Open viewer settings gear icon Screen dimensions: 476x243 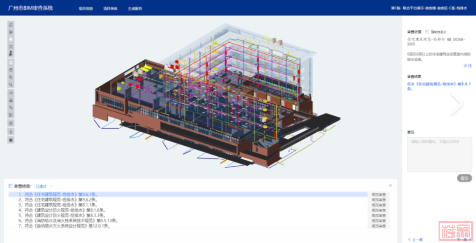pyautogui.click(x=11, y=123)
